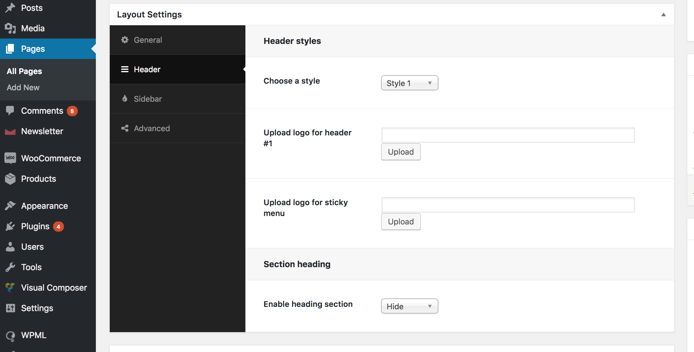The height and width of the screenshot is (352, 694).
Task: Collapse the Layout Settings panel arrow
Action: (x=663, y=15)
